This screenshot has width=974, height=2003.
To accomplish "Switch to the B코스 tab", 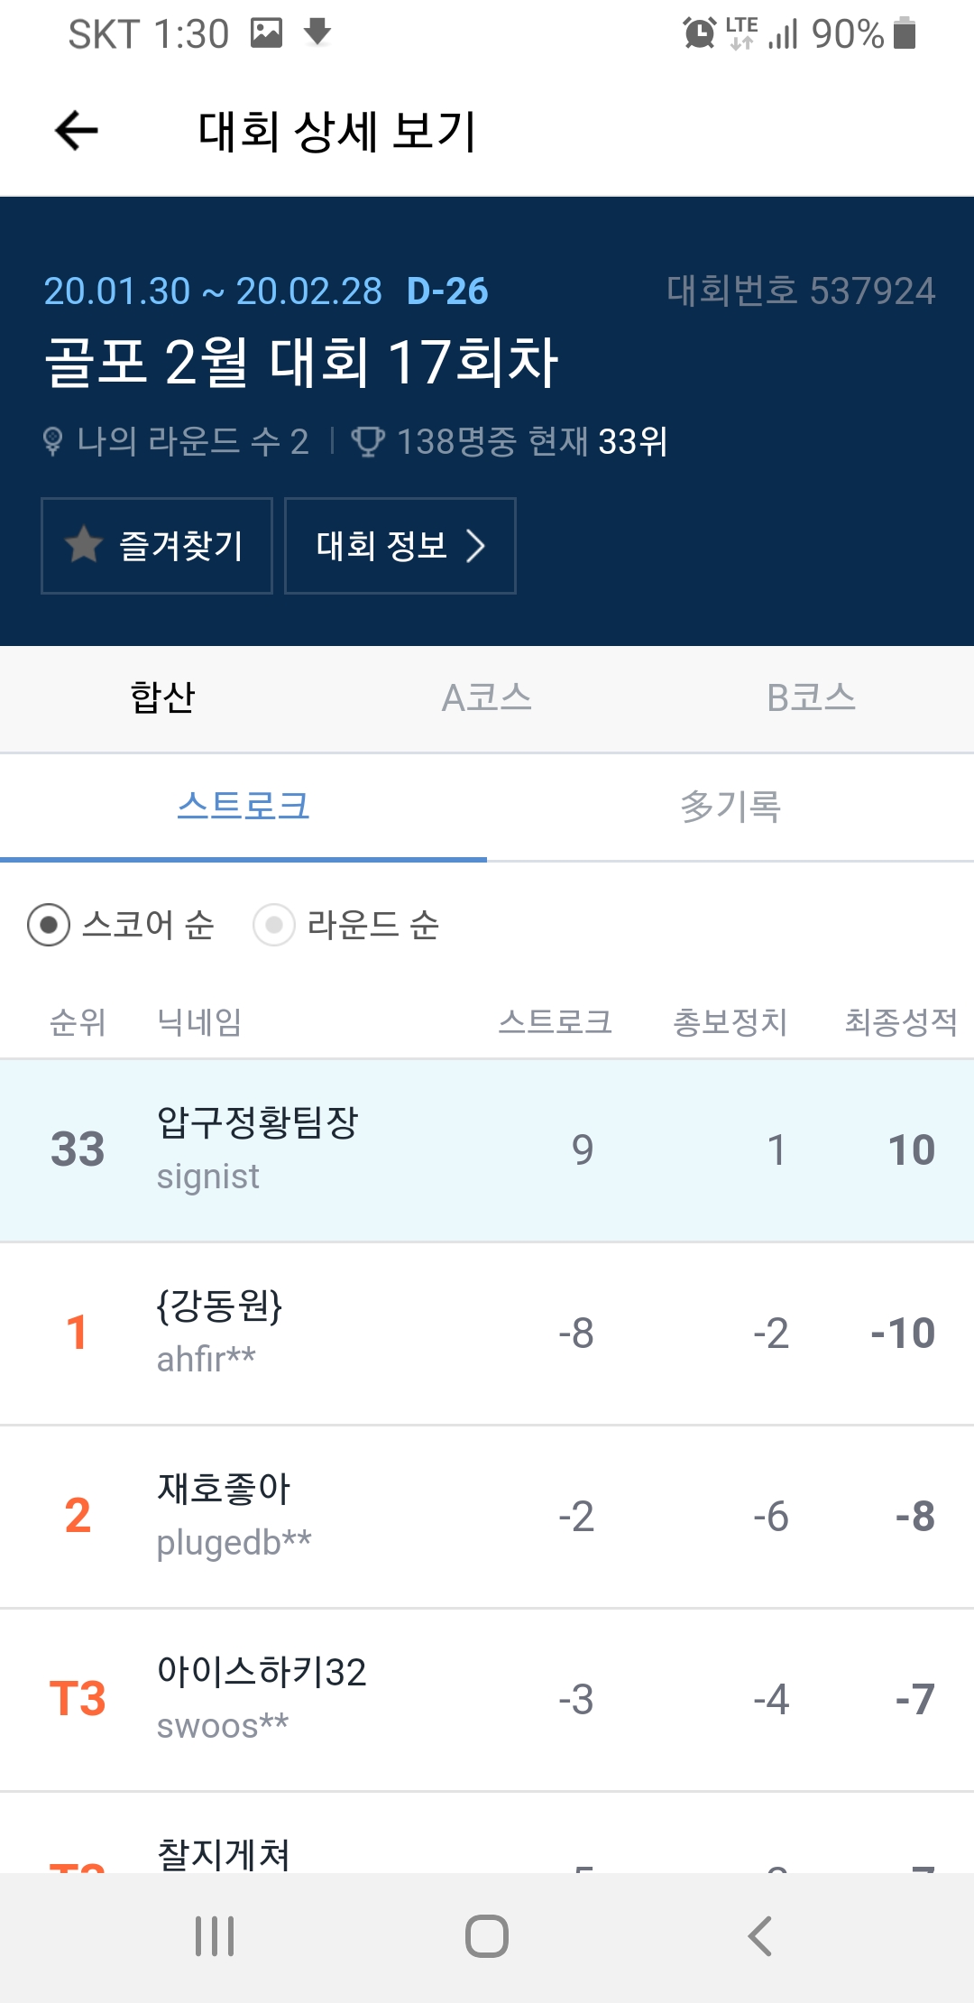I will pyautogui.click(x=811, y=698).
